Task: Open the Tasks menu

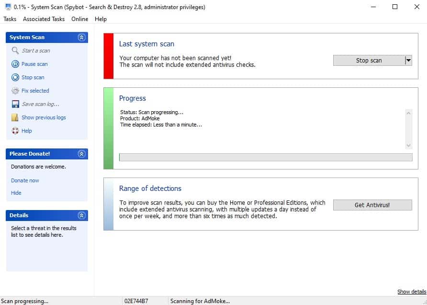Action: 10,19
